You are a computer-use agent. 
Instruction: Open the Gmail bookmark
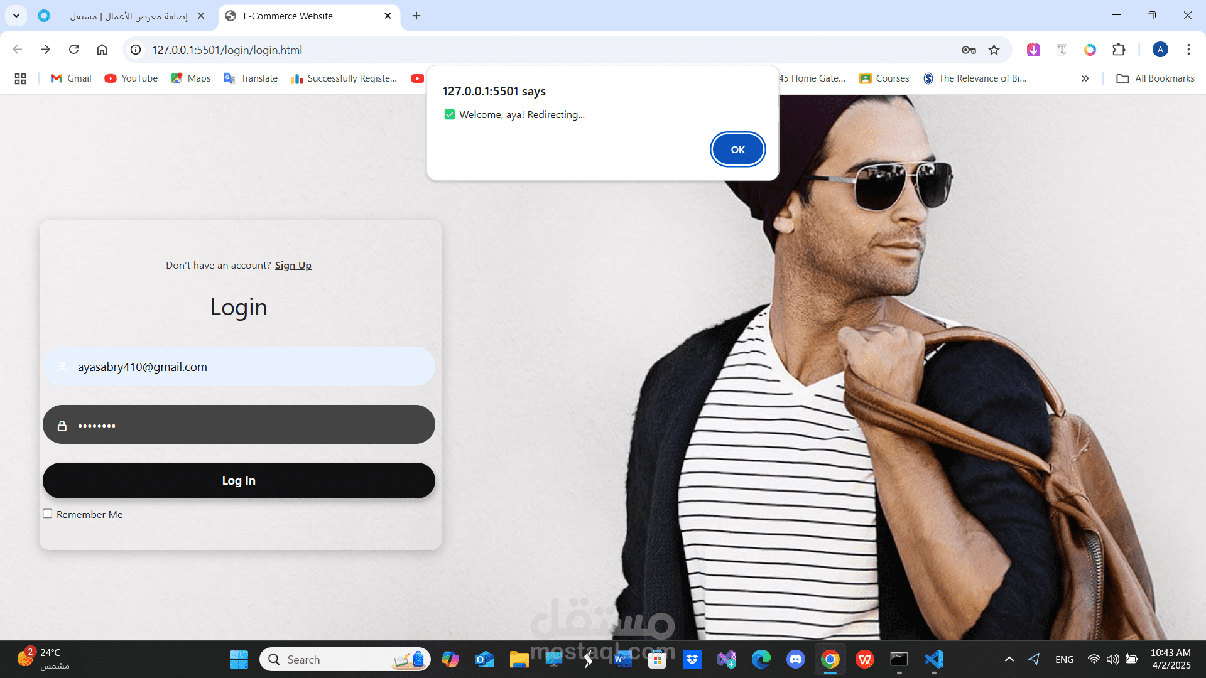click(71, 78)
